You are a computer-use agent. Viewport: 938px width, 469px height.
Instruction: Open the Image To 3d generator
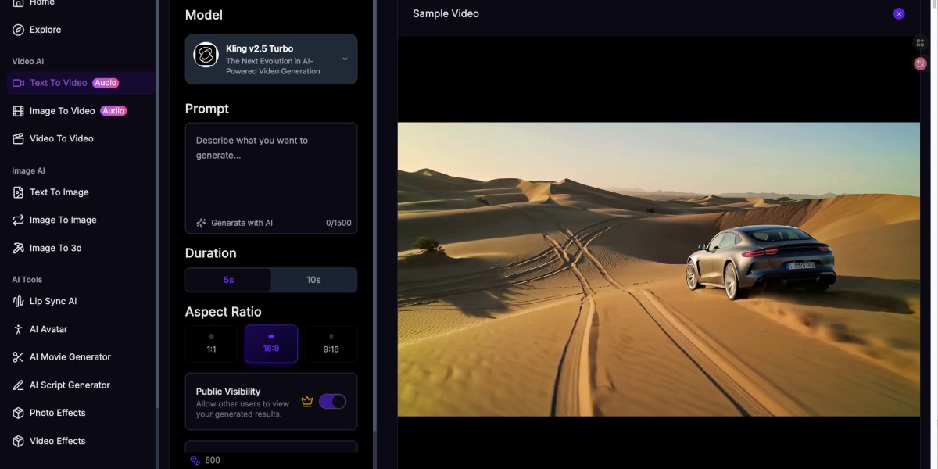point(55,247)
